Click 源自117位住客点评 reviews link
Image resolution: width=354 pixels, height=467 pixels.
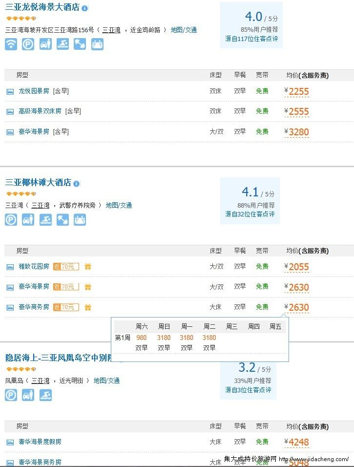coord(251,39)
